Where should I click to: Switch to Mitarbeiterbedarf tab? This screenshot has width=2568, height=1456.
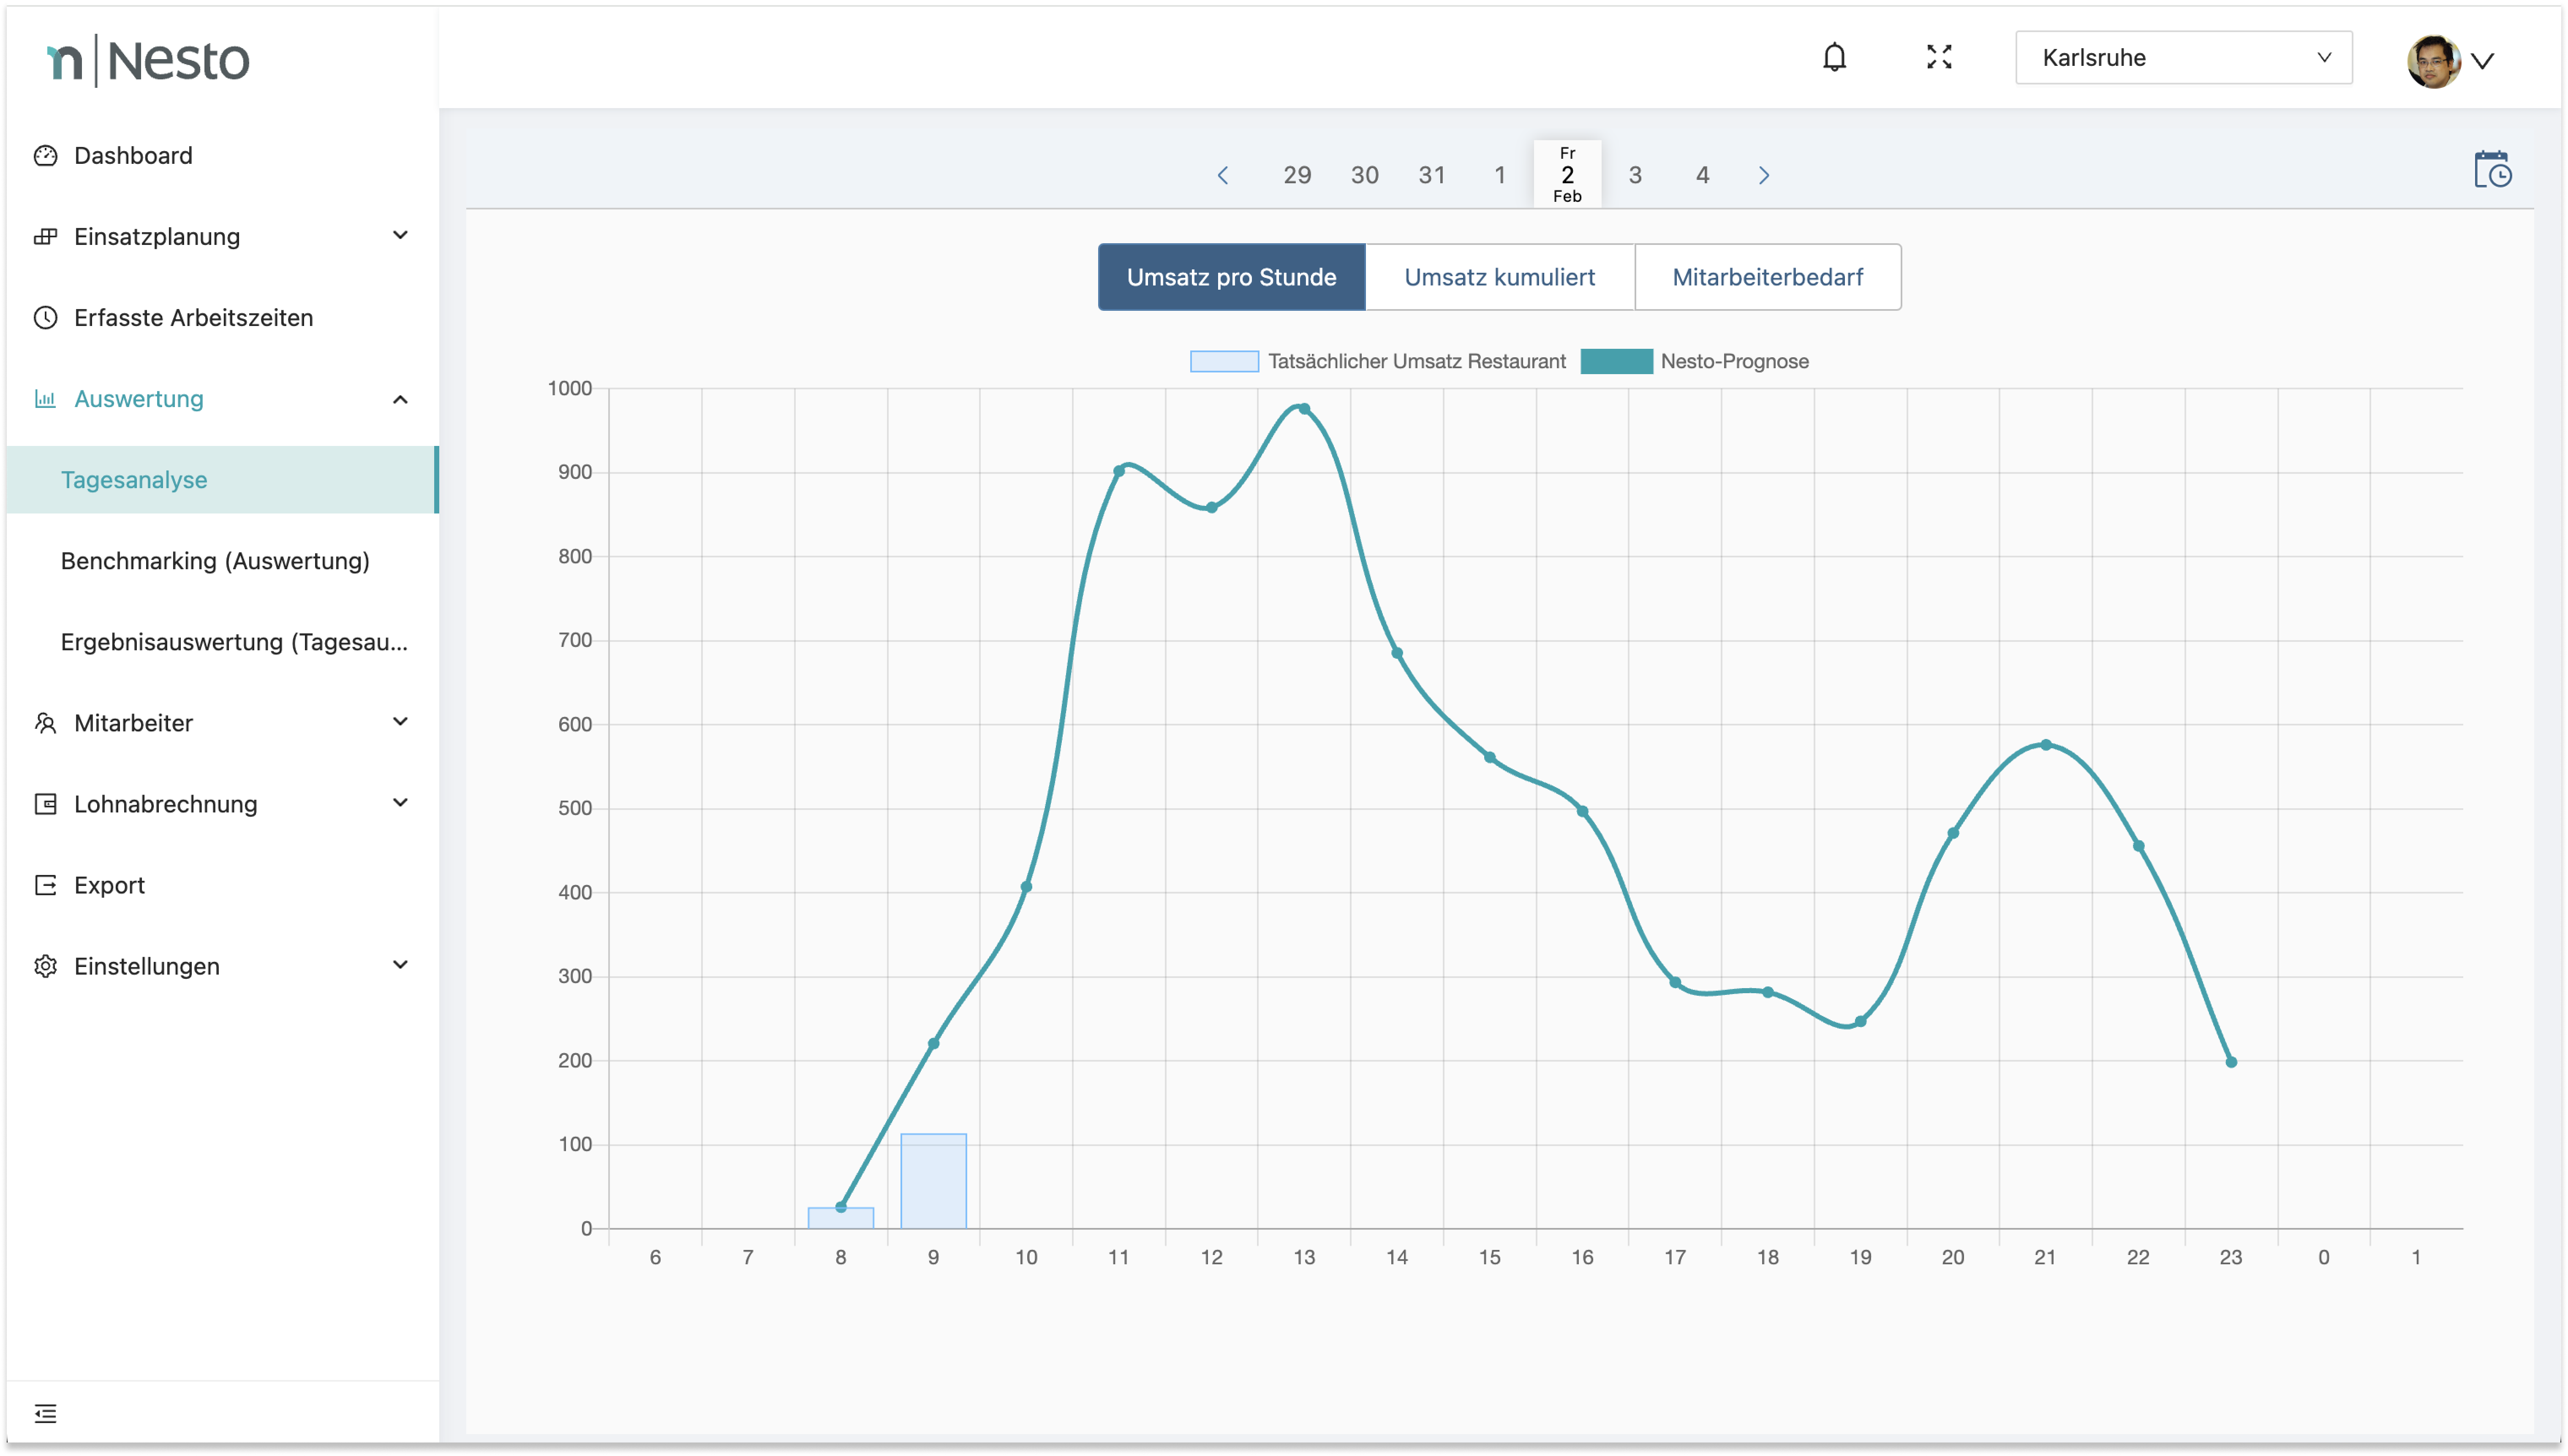(x=1767, y=277)
